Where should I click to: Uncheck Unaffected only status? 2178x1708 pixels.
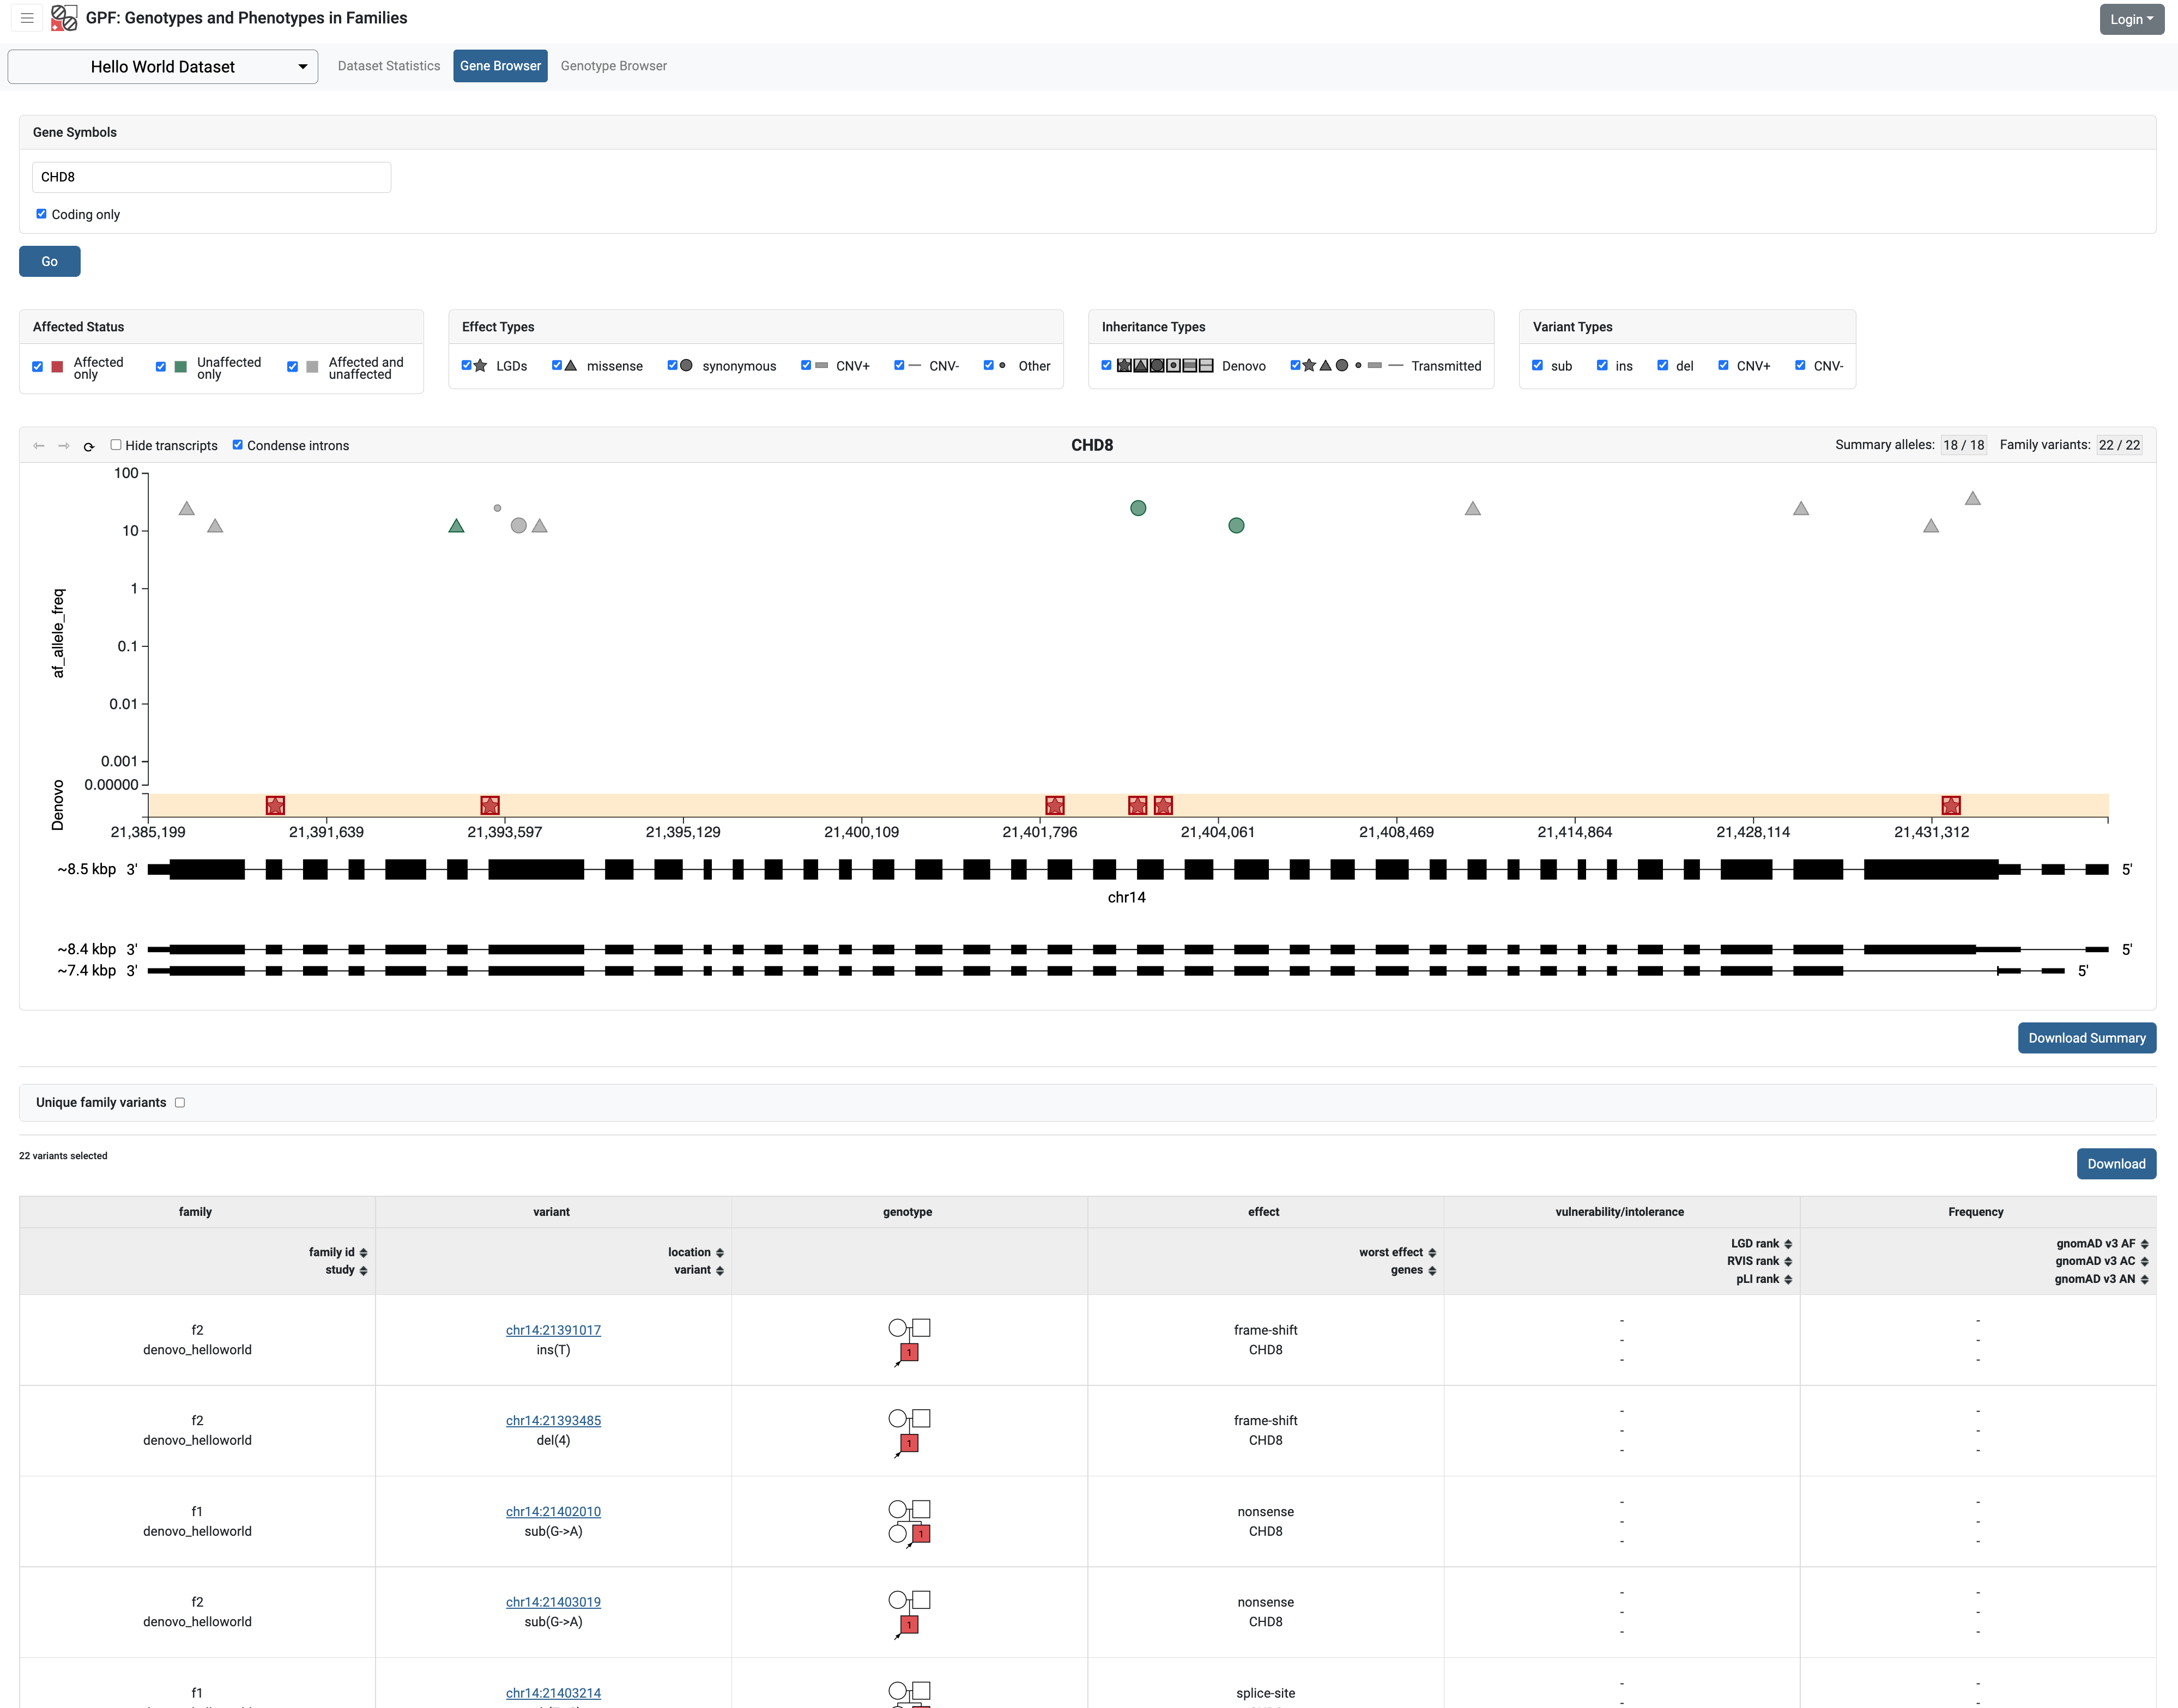pos(160,367)
